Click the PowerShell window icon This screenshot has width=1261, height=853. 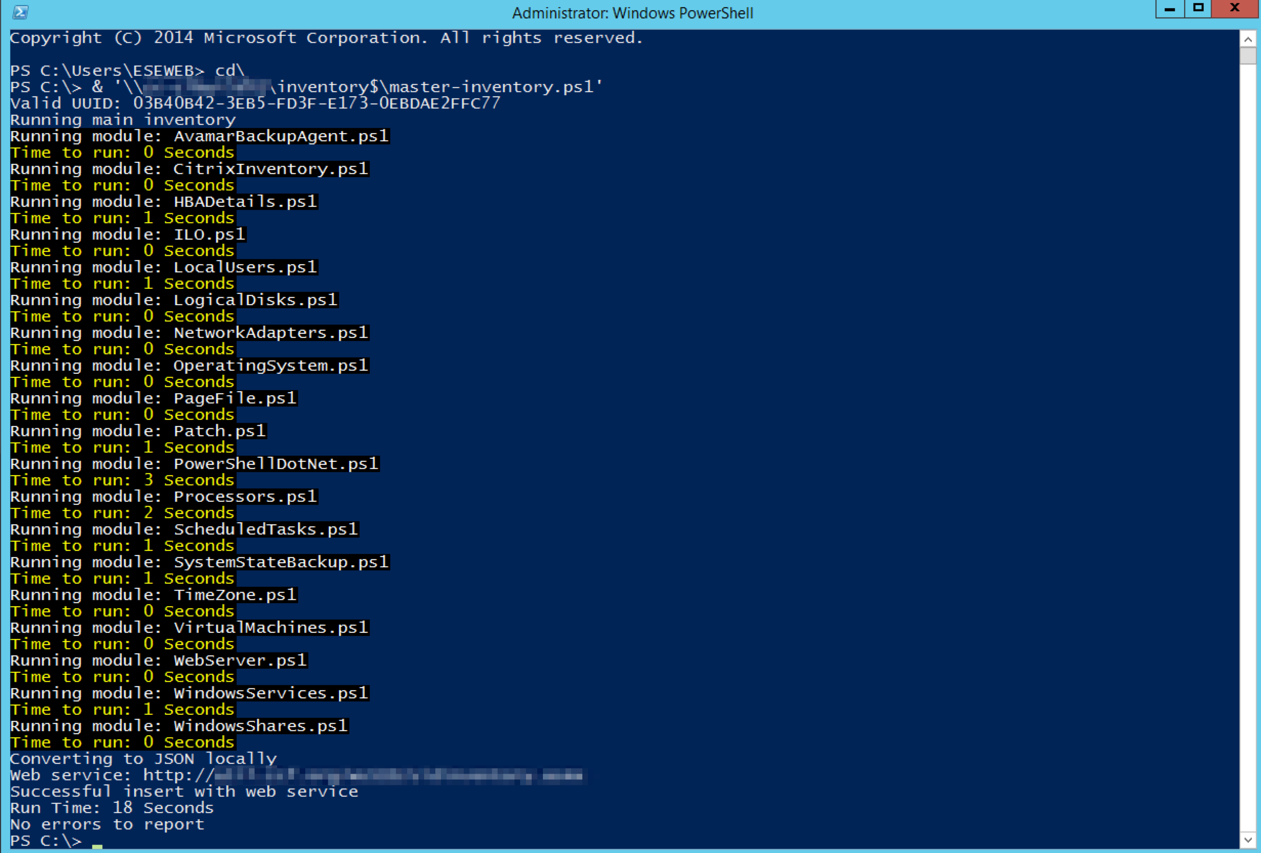[x=20, y=10]
